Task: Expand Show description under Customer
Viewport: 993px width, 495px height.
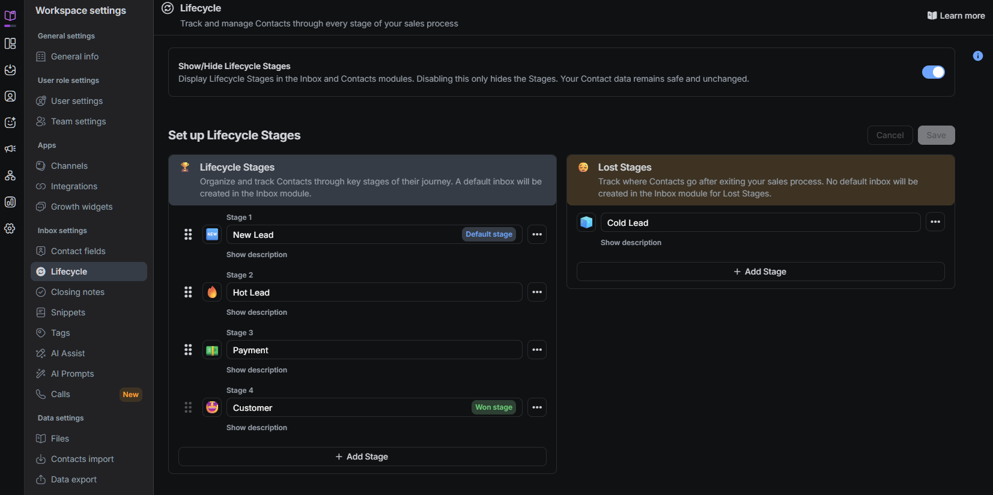Action: coord(257,428)
